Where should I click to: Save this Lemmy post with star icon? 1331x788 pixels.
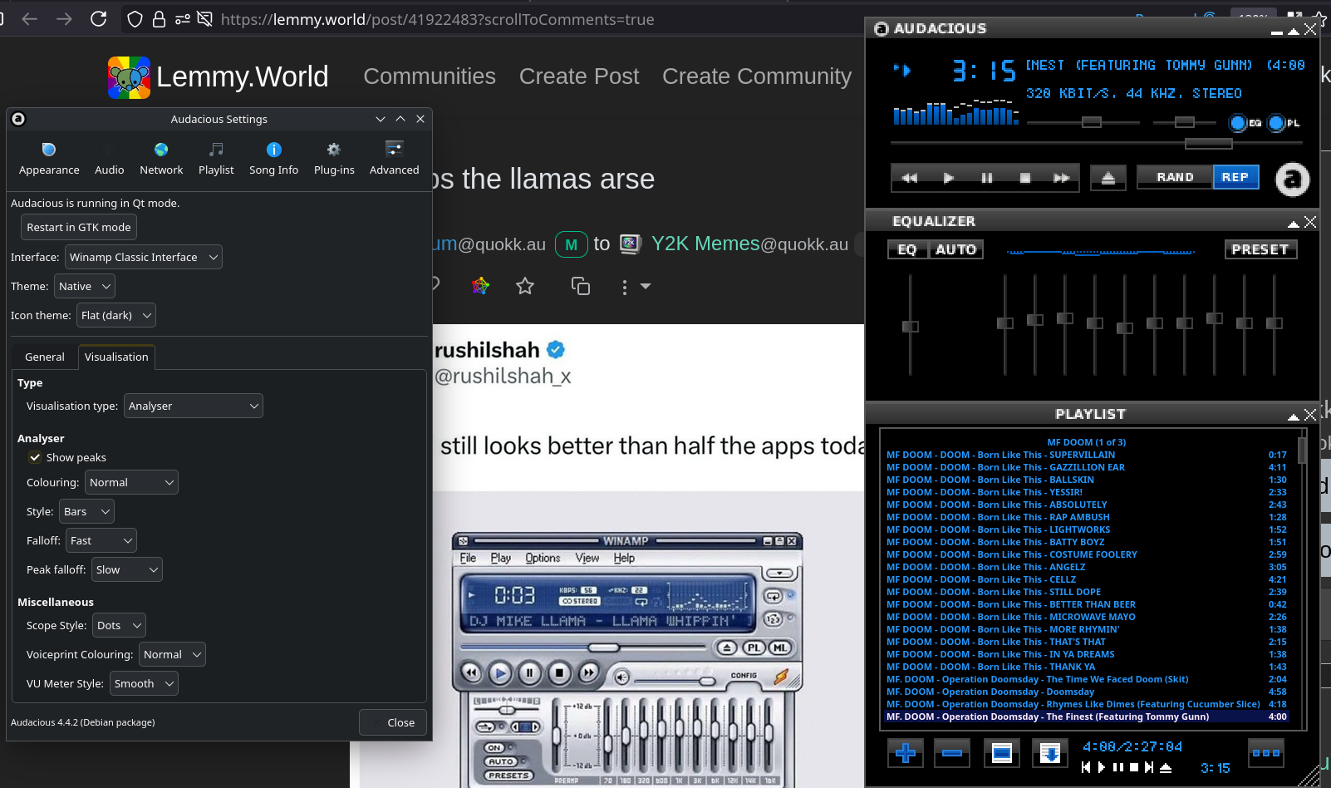coord(525,287)
